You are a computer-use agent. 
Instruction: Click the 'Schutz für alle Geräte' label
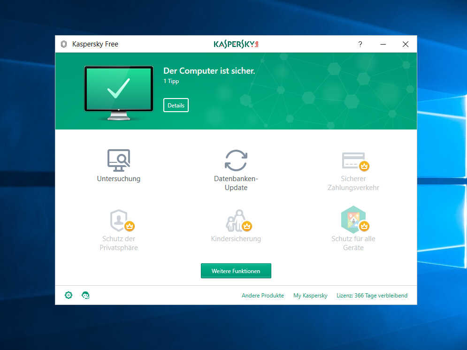point(353,243)
